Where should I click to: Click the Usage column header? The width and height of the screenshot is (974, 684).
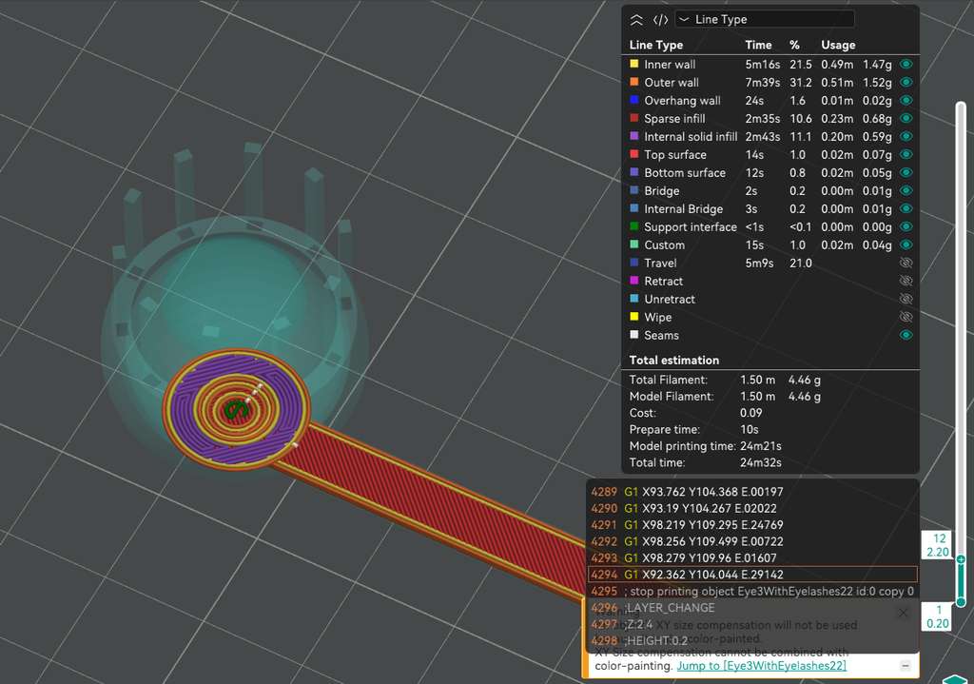coord(838,45)
